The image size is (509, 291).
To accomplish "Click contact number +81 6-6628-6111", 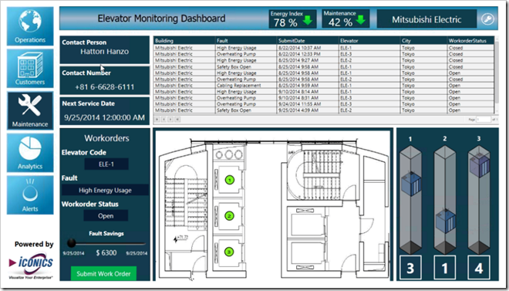I will [105, 87].
